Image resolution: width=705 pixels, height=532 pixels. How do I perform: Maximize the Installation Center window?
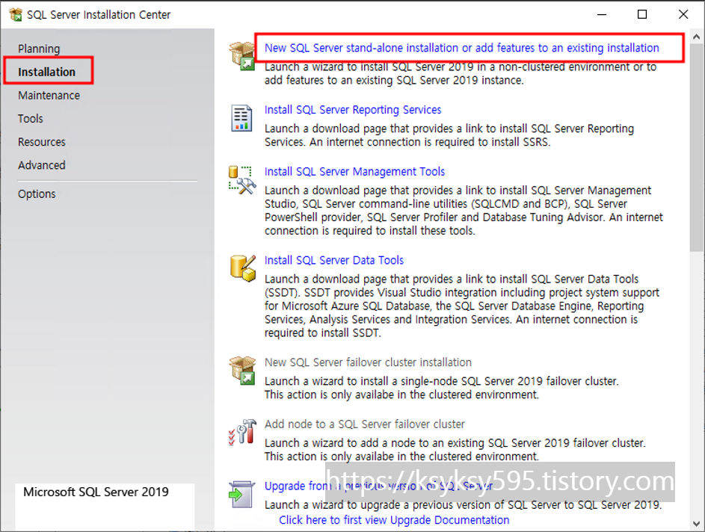click(642, 14)
